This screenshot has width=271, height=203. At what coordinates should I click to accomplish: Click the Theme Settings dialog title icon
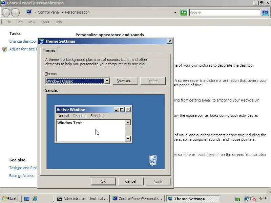point(41,41)
